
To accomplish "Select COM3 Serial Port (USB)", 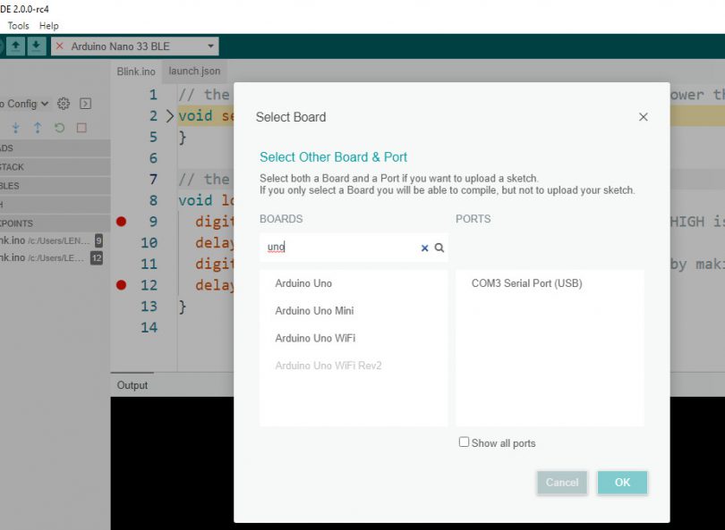I will pos(526,283).
